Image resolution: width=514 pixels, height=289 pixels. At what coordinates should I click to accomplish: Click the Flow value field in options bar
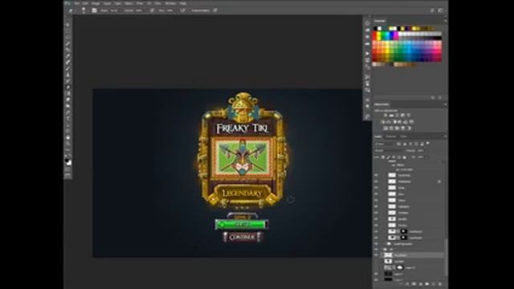pos(170,10)
